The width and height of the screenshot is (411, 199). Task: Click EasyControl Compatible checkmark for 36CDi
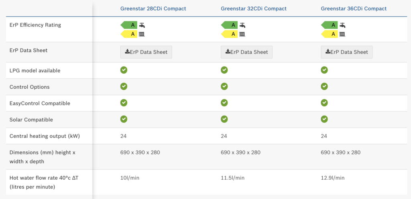(x=324, y=103)
